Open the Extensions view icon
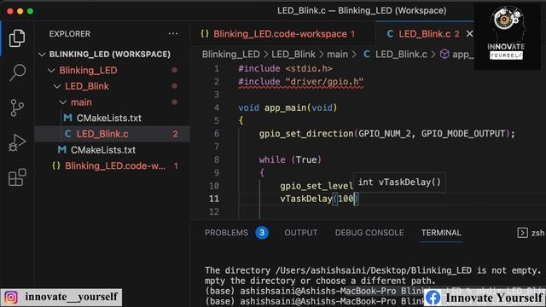The width and height of the screenshot is (546, 307). coord(17,177)
